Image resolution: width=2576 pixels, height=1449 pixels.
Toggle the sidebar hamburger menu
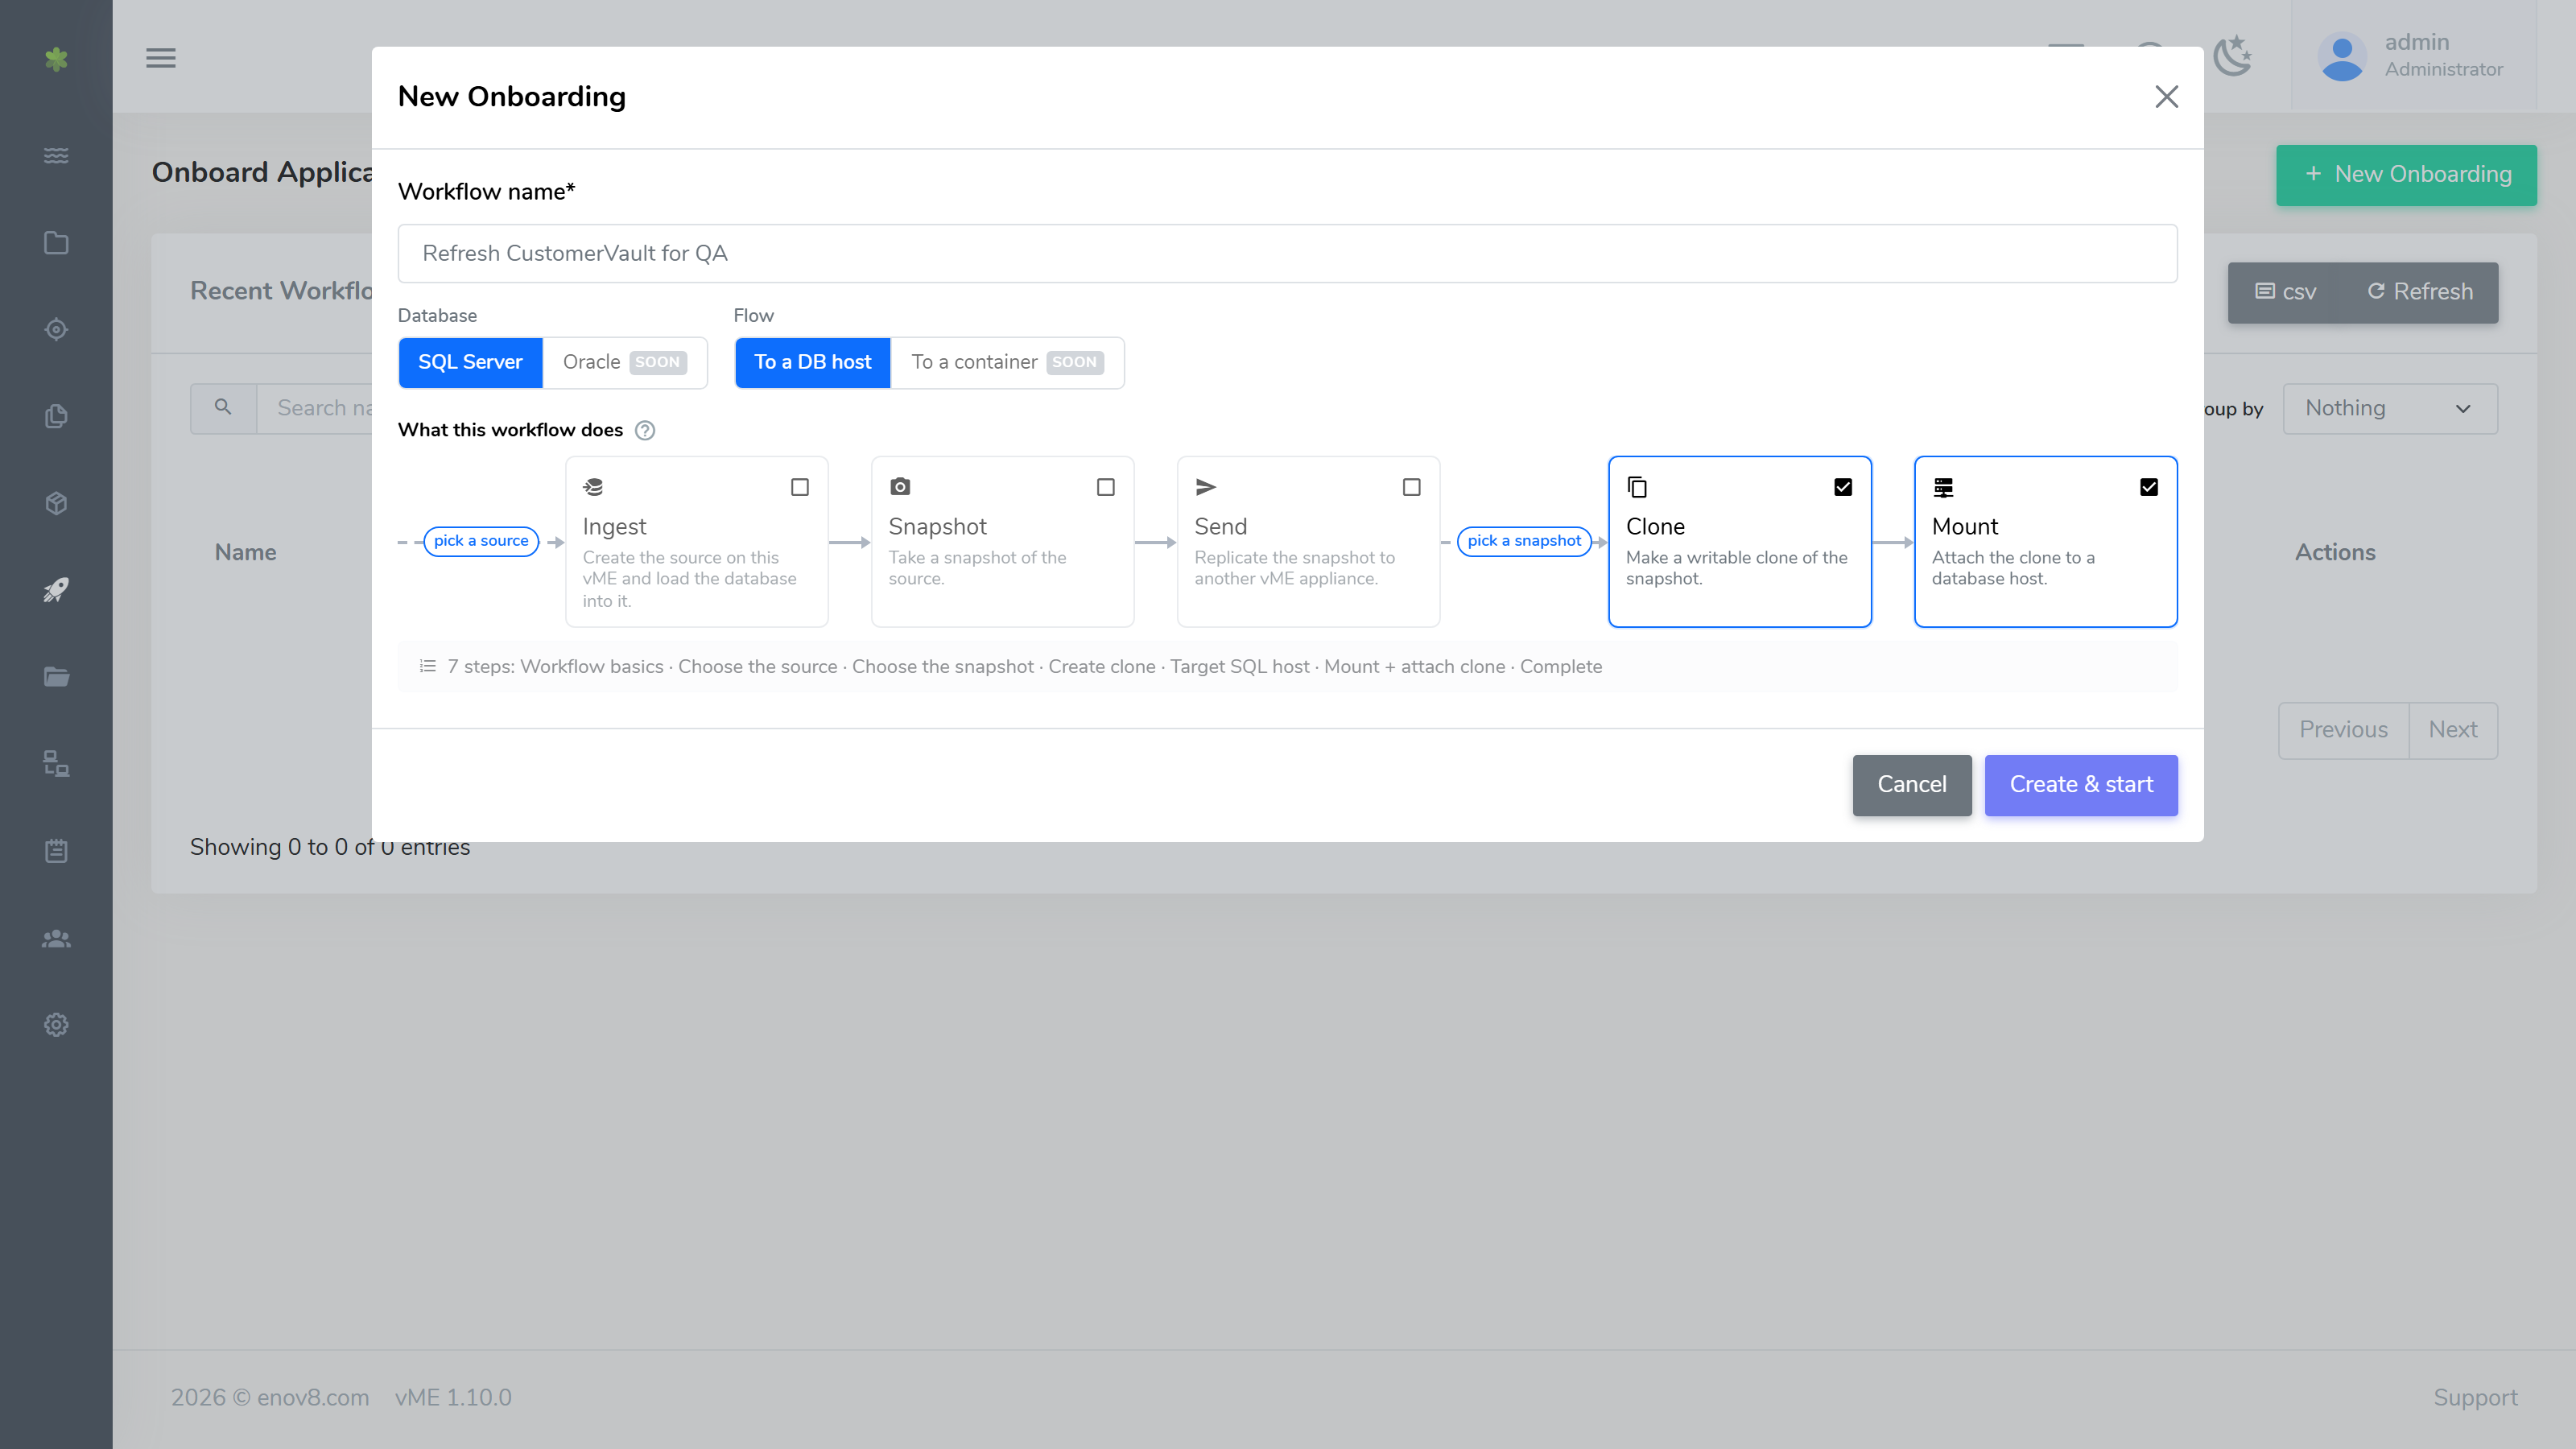pos(161,58)
